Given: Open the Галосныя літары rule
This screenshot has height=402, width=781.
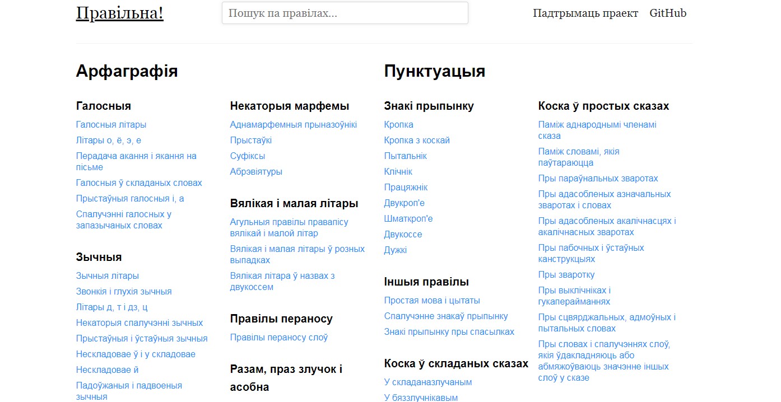Looking at the screenshot, I should click(111, 125).
